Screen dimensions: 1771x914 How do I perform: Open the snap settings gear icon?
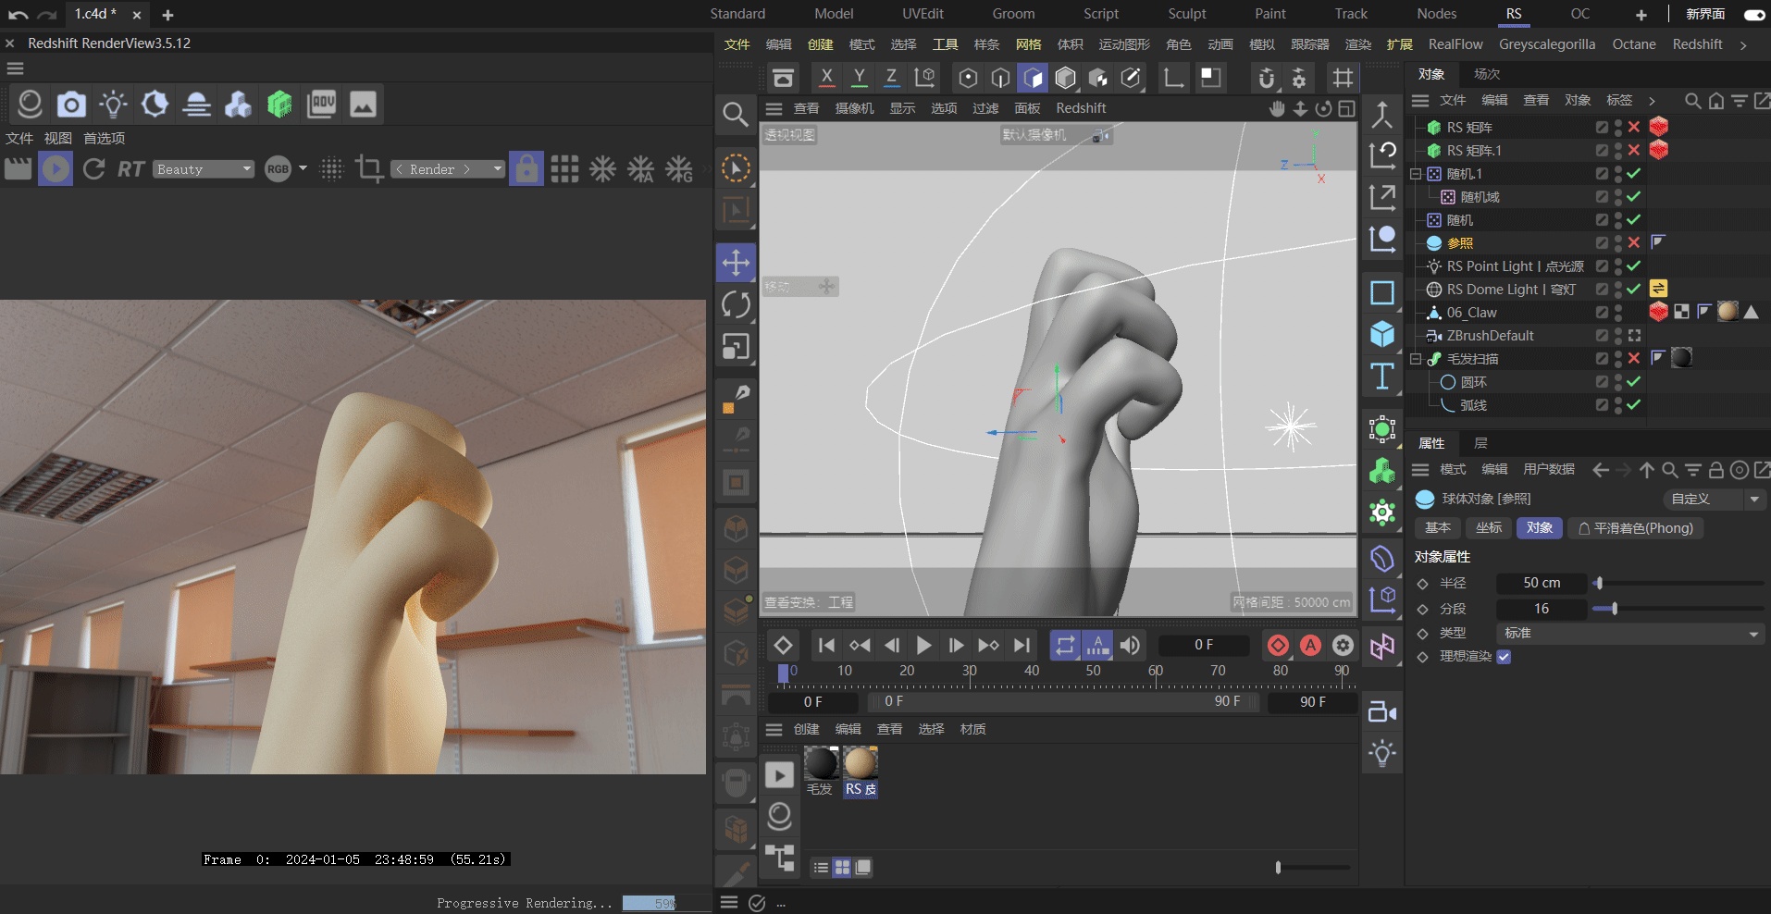click(1299, 78)
